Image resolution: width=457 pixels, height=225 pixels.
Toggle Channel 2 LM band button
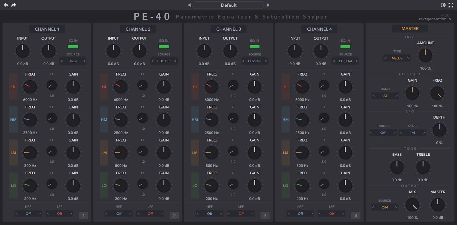tap(104, 153)
